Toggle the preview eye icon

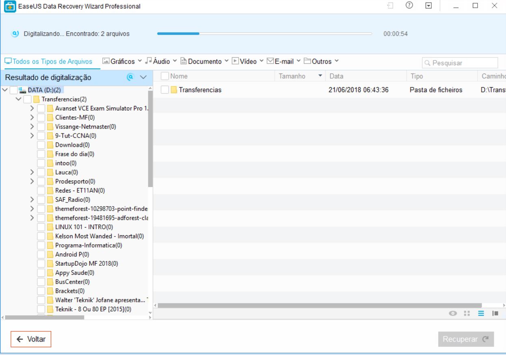453,313
